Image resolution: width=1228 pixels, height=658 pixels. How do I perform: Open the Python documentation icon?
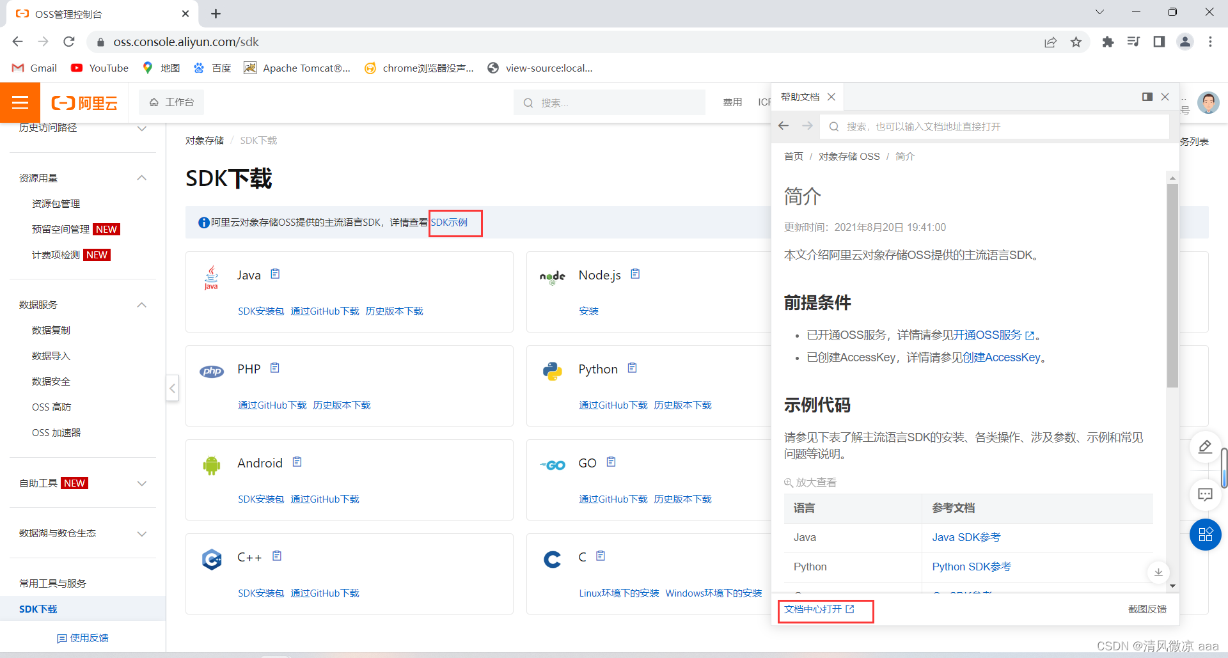[x=633, y=368]
